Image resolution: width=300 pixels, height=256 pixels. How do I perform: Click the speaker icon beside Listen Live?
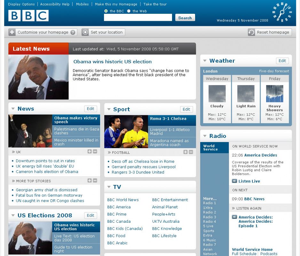(x=234, y=181)
